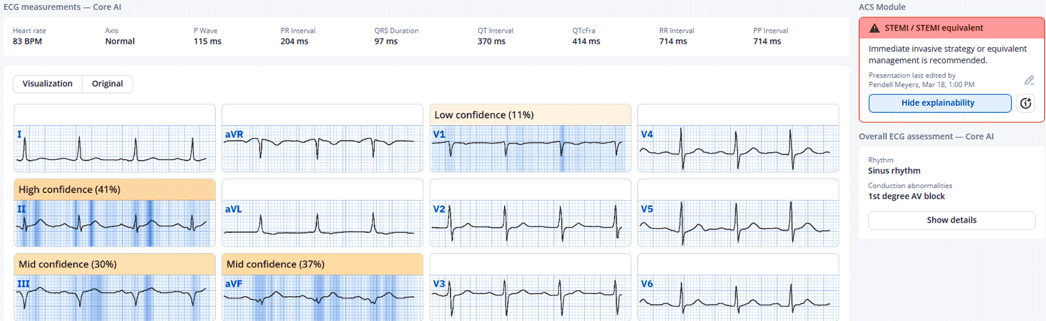Viewport: 1046px width, 321px height.
Task: Click the V4 lead tracing
Action: pyautogui.click(x=738, y=149)
